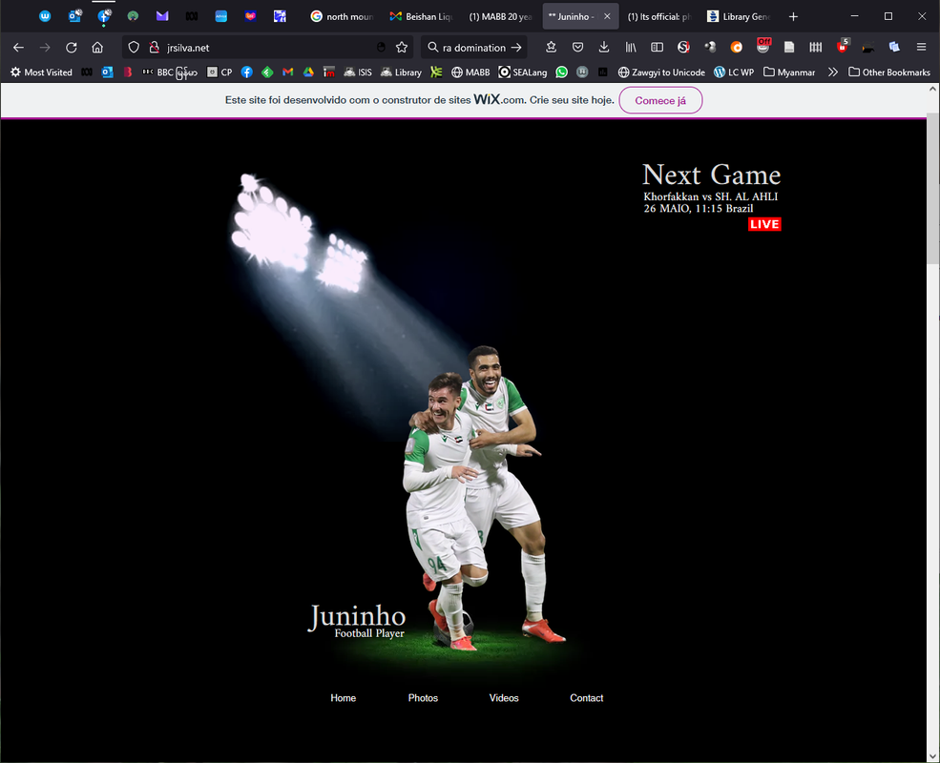
Task: Open the Feedly bookmark icon
Action: pyautogui.click(x=267, y=72)
